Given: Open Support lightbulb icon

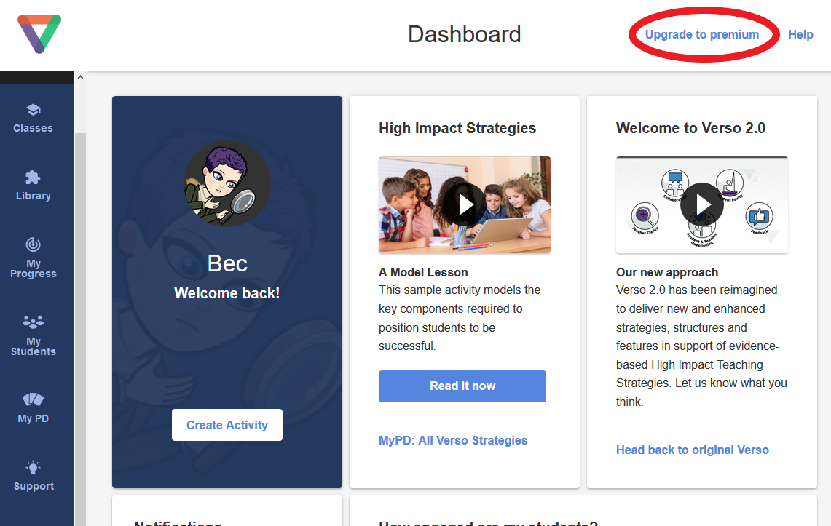Looking at the screenshot, I should 34,467.
